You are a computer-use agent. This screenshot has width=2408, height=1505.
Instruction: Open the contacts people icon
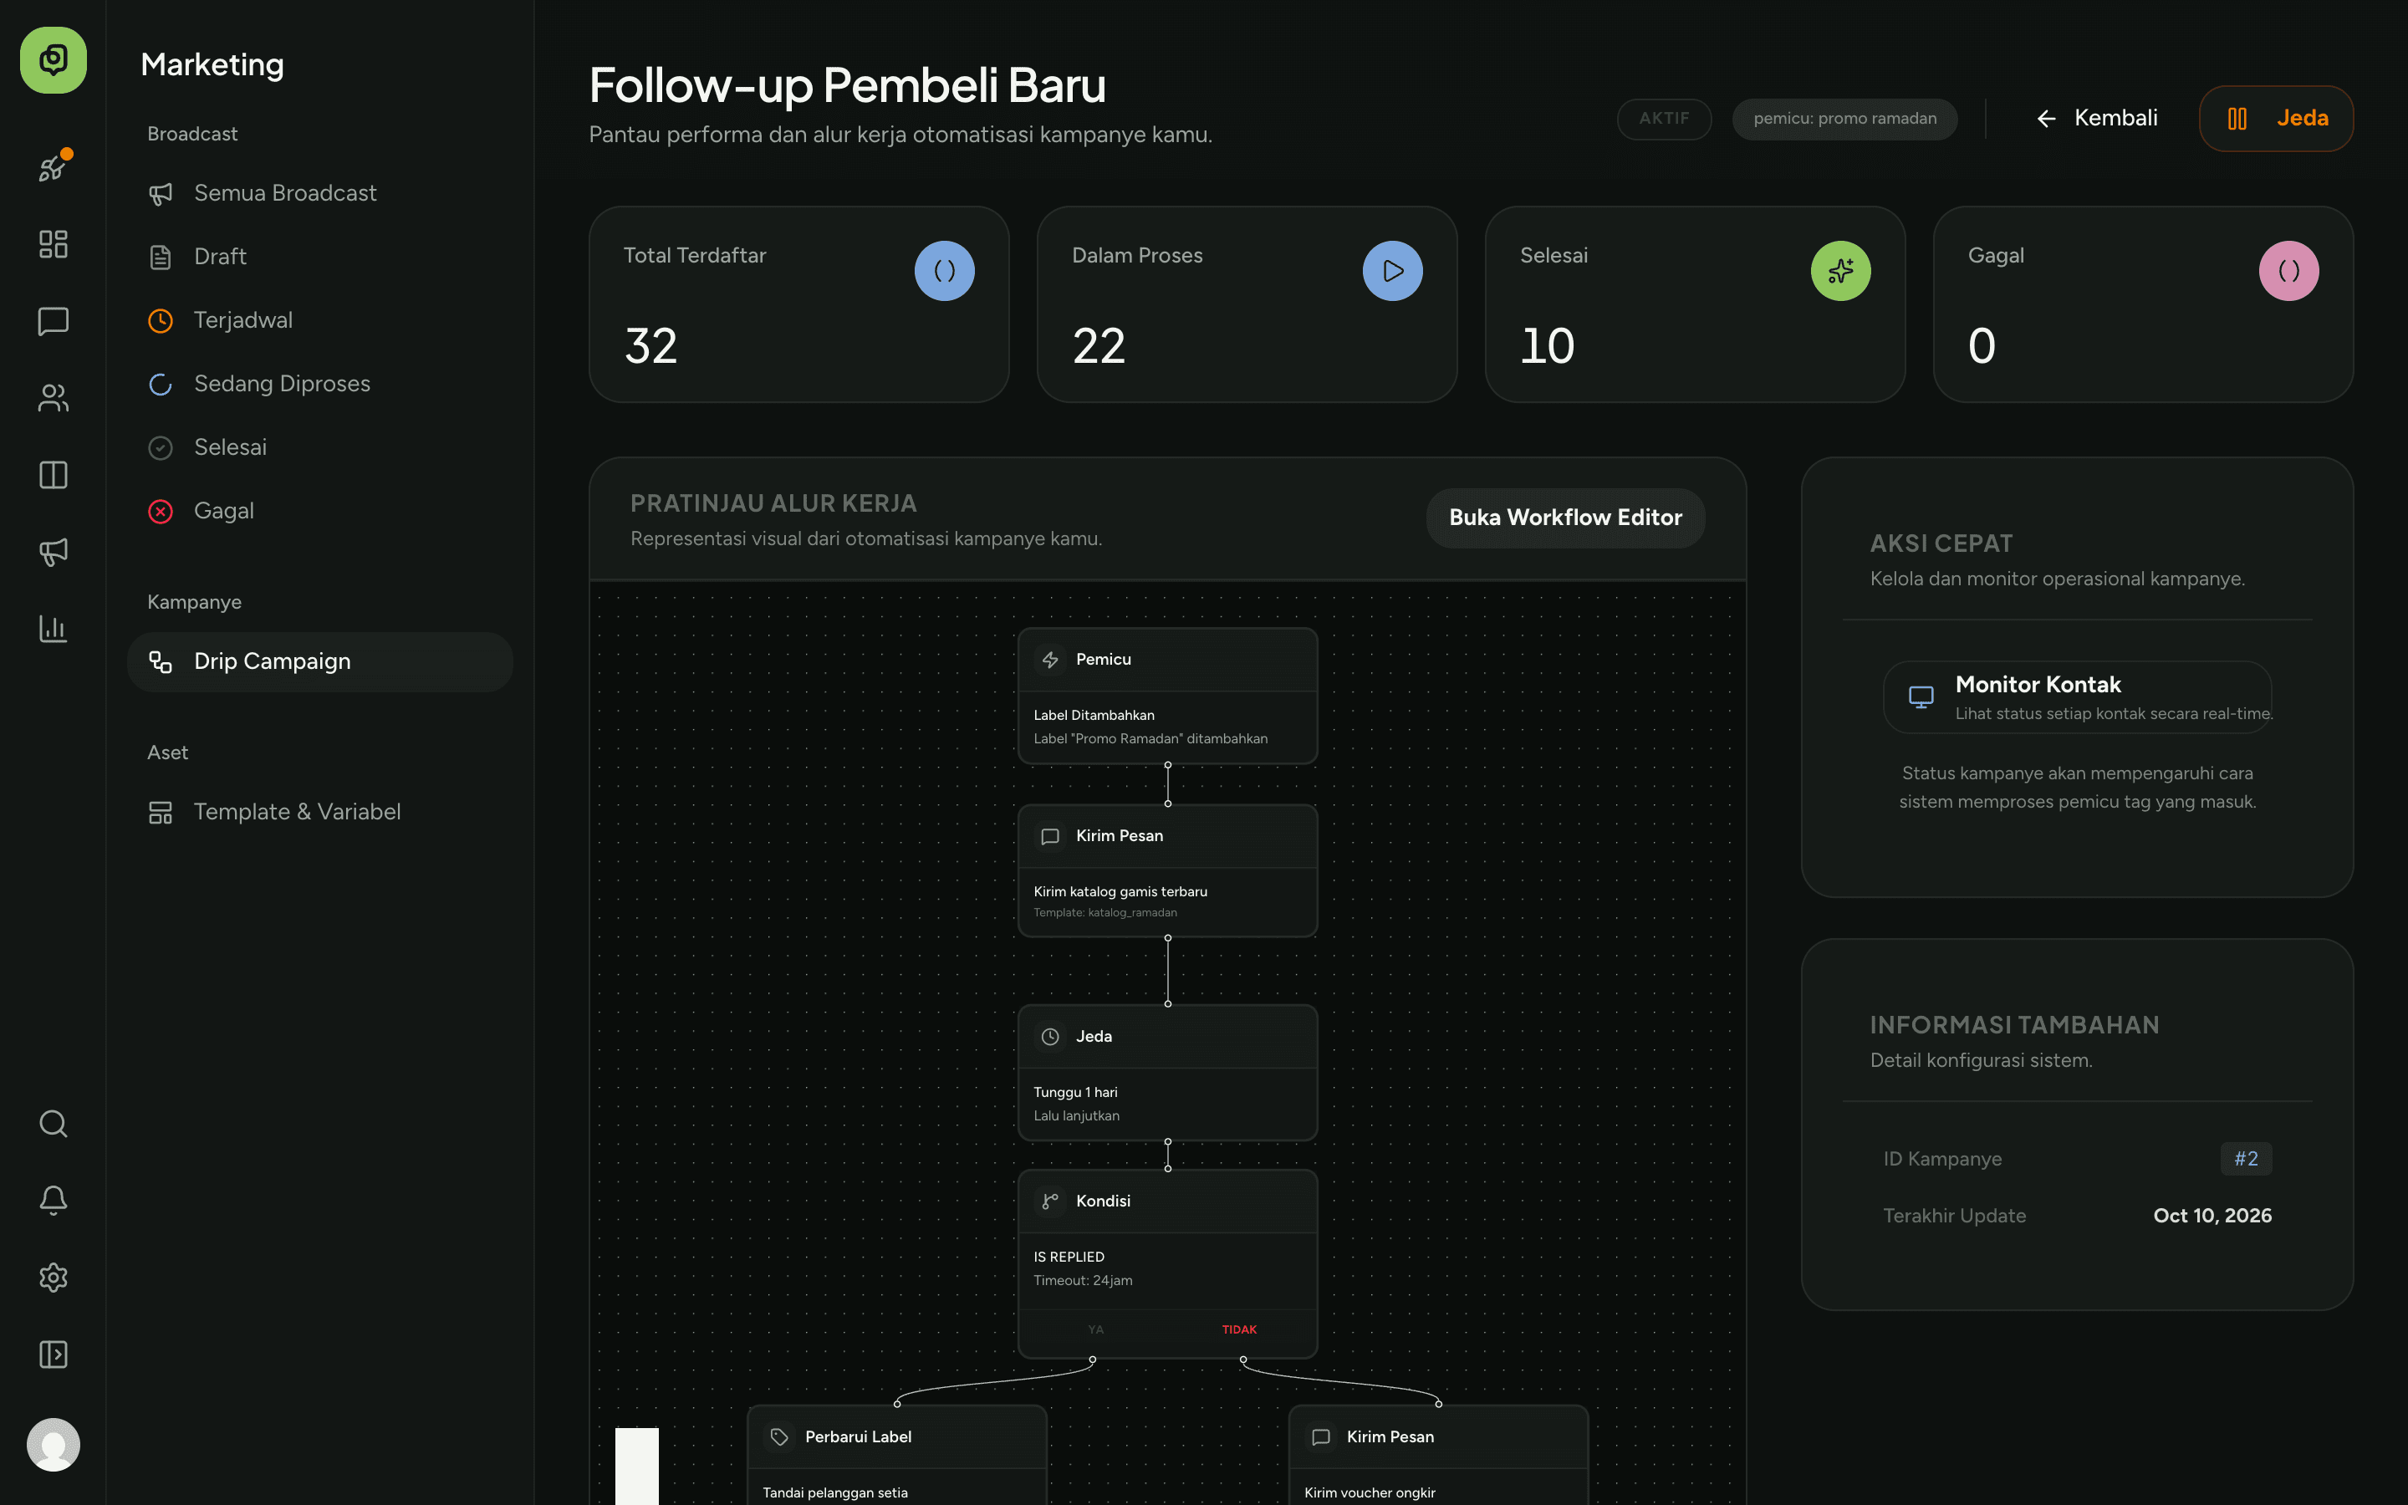click(x=53, y=398)
